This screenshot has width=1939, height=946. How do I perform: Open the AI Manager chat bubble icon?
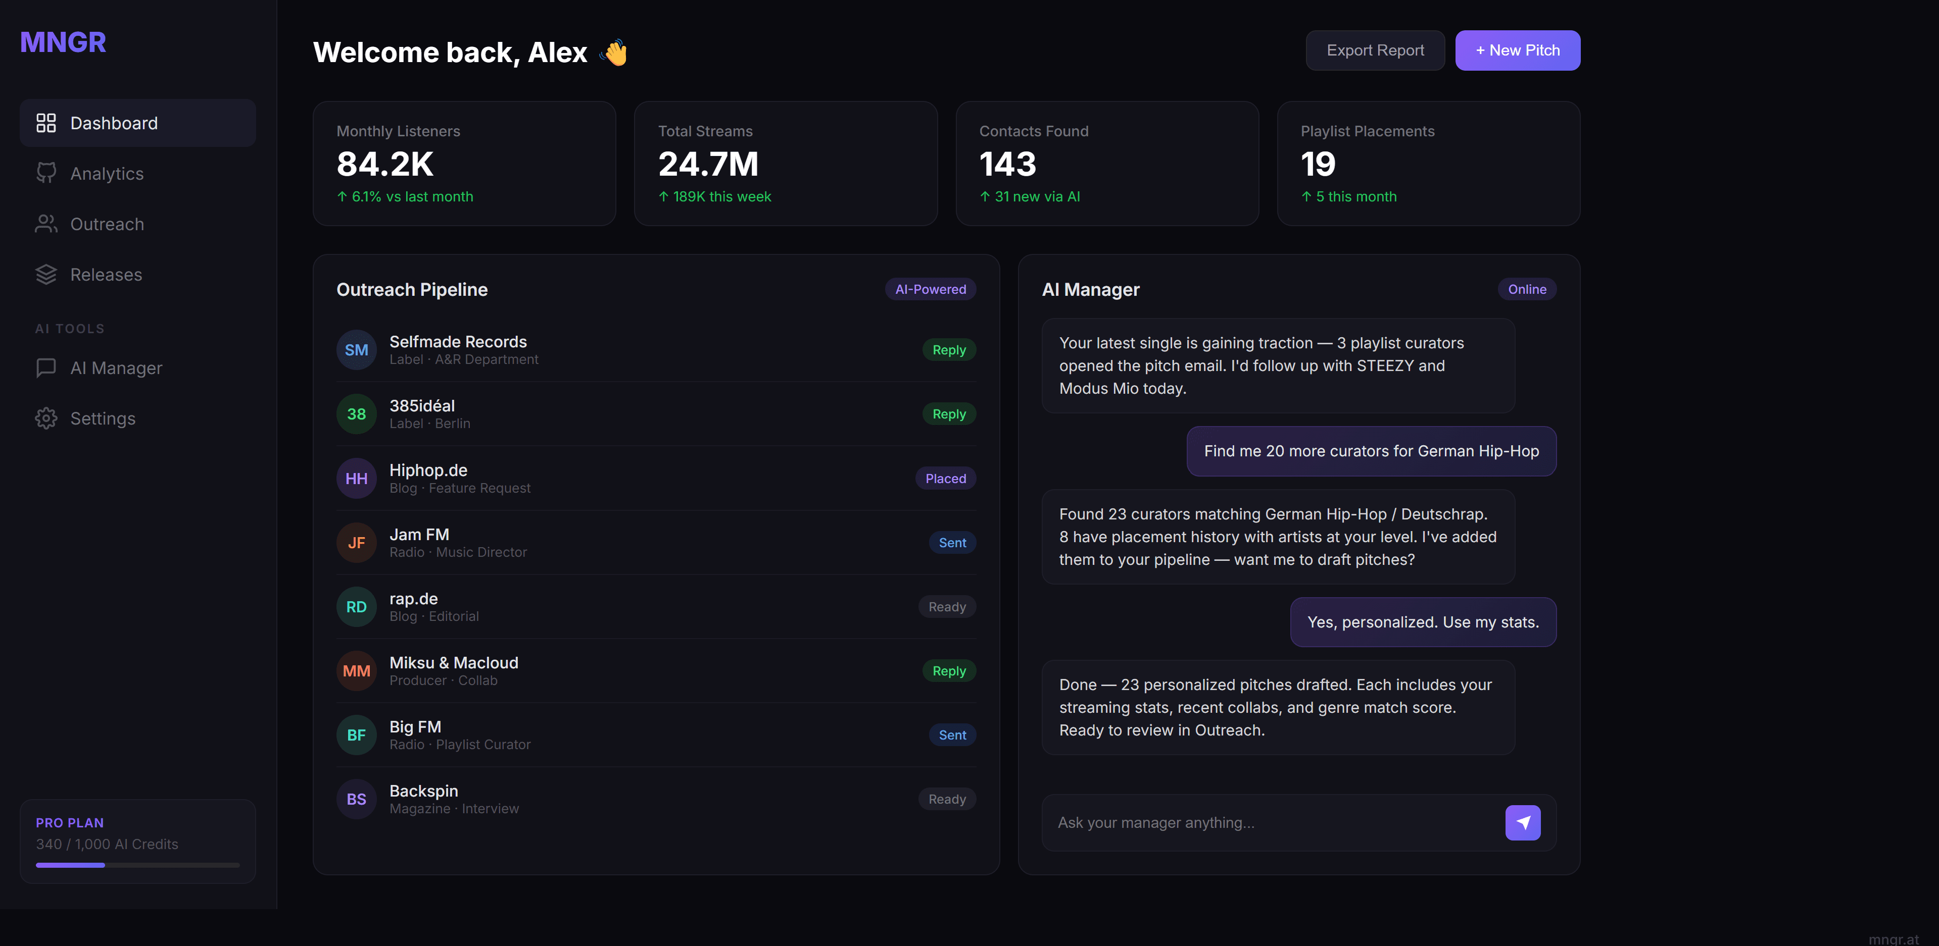[46, 367]
